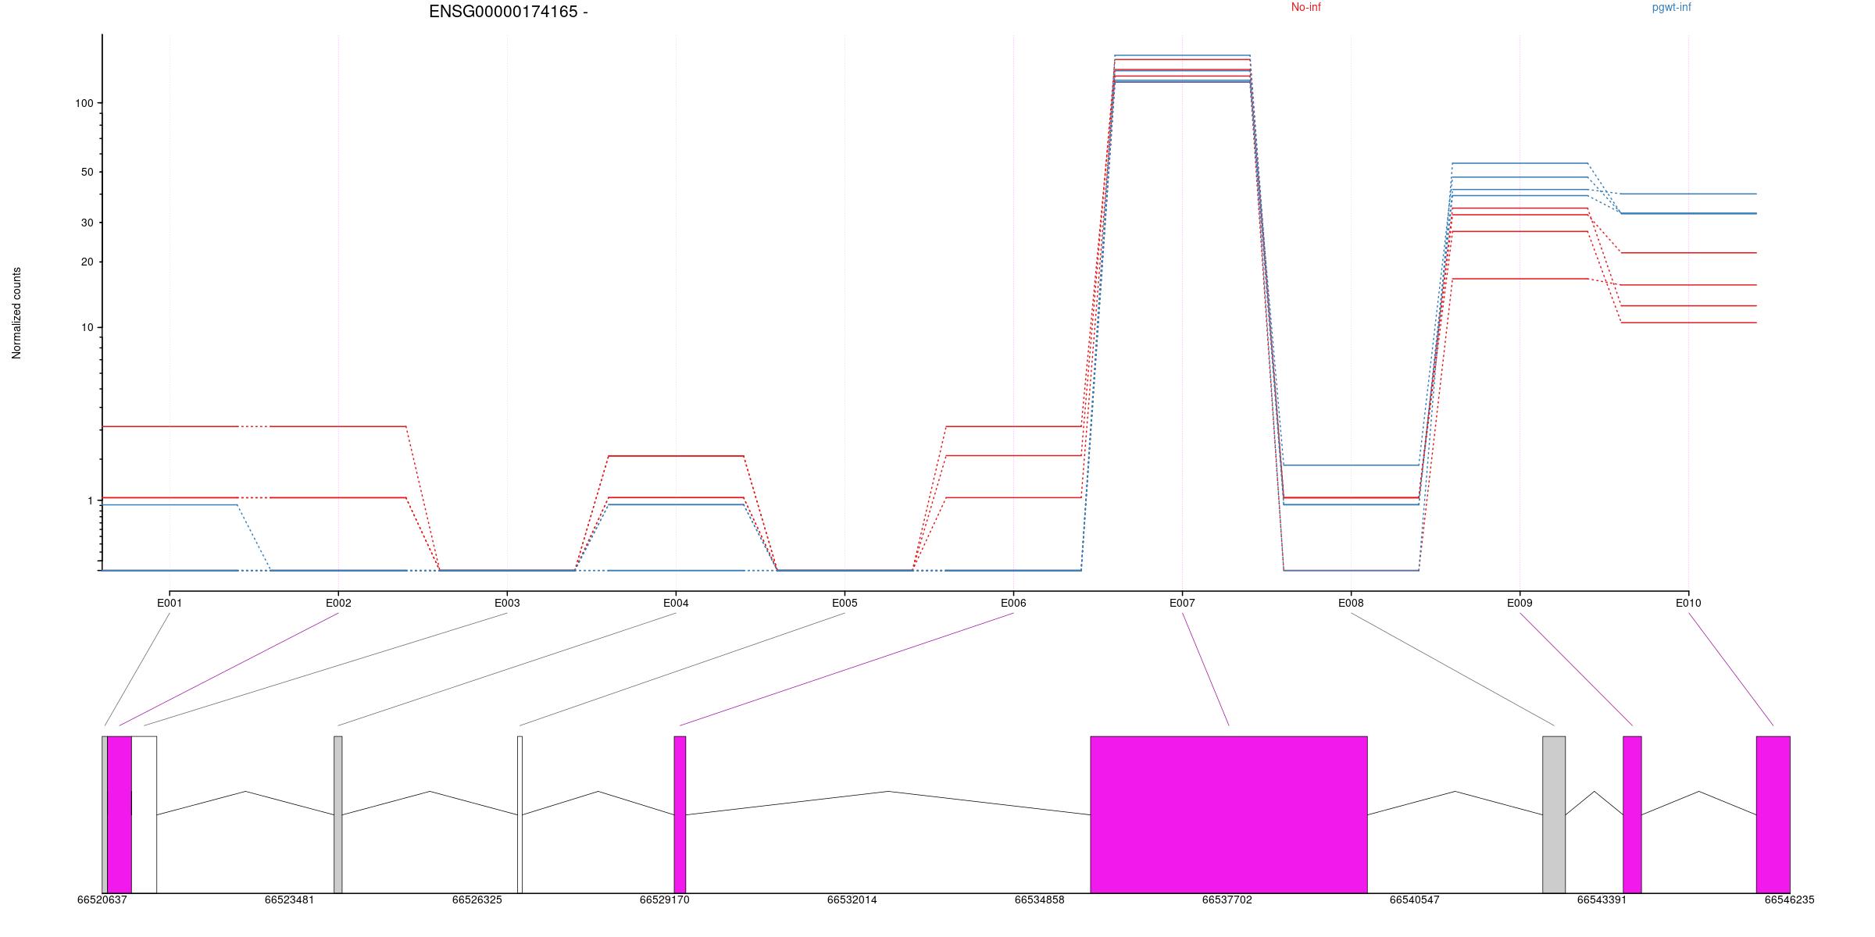Select the magenta E006 exon box
Viewport: 1875px width, 937px height.
click(x=680, y=814)
